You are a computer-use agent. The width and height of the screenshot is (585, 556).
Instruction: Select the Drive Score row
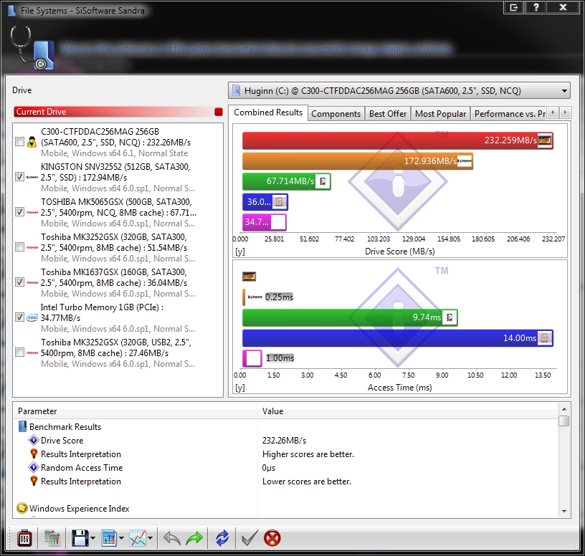tap(286, 440)
